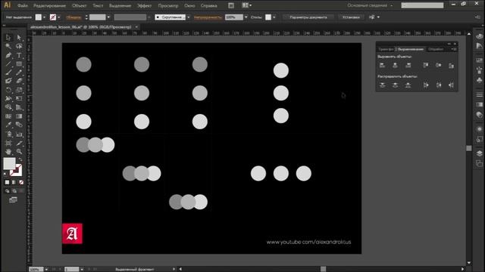Enable Draw Normal mode

tap(7, 191)
